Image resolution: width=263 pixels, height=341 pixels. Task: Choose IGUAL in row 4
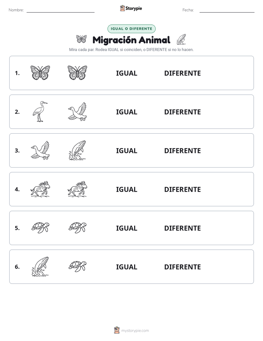point(126,189)
